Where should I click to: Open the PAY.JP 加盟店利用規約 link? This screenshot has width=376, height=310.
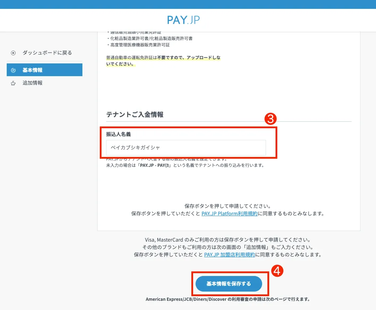(x=229, y=255)
